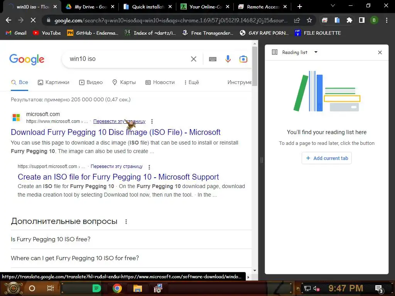Open the options menu beside Дополнительные вопросы

pos(126,222)
